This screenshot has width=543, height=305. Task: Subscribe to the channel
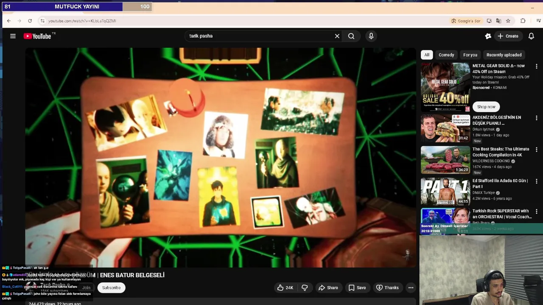[x=111, y=288]
